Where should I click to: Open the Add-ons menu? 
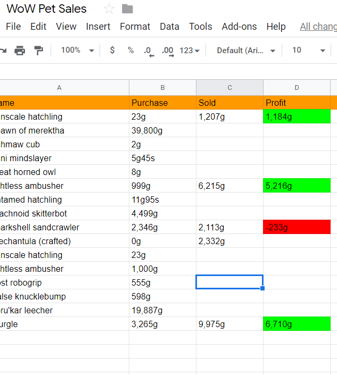click(239, 27)
